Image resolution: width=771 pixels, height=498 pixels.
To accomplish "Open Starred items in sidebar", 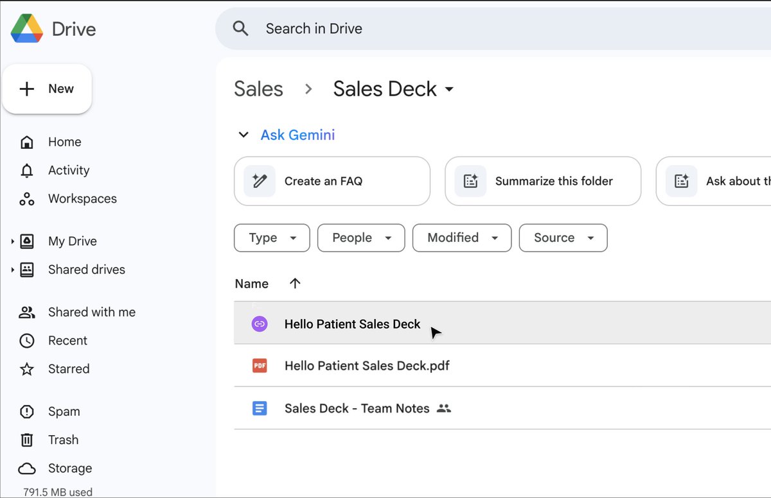I will pyautogui.click(x=68, y=369).
